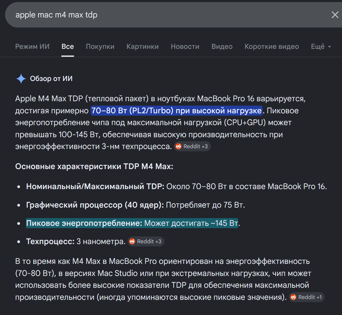Switch to Режим ИИ tab
Screen dimensions: 342x315
32,47
